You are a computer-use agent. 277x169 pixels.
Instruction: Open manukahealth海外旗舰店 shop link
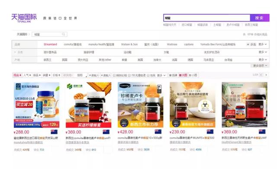click(x=28, y=142)
